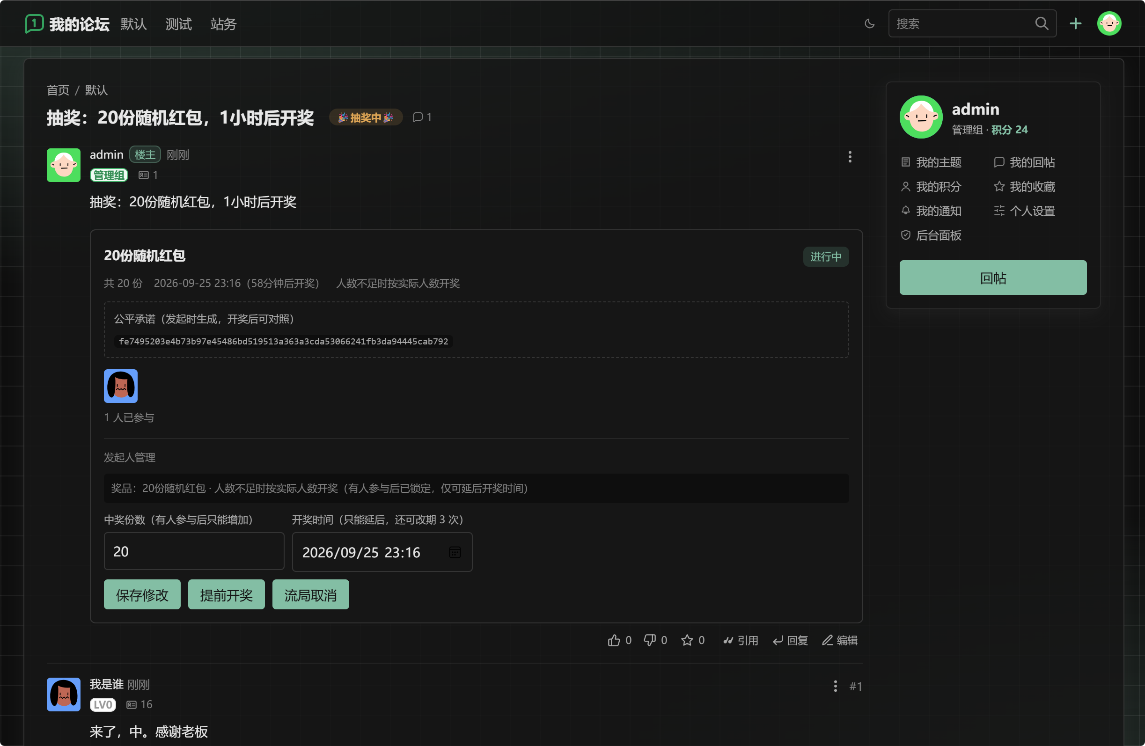
Task: Select 测试 in top navigation
Action: [x=178, y=24]
